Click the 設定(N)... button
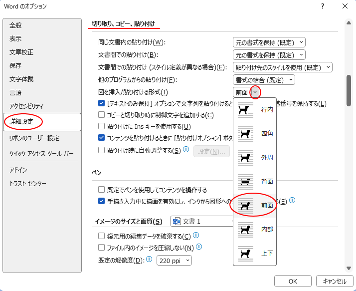356x291 pixels. click(211, 151)
